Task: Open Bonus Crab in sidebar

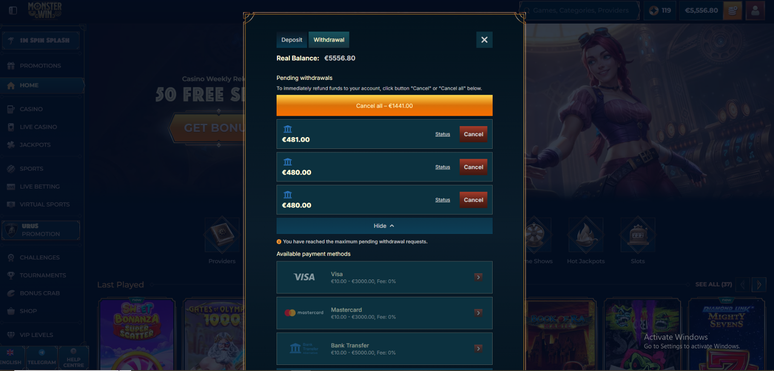Action: [40, 293]
